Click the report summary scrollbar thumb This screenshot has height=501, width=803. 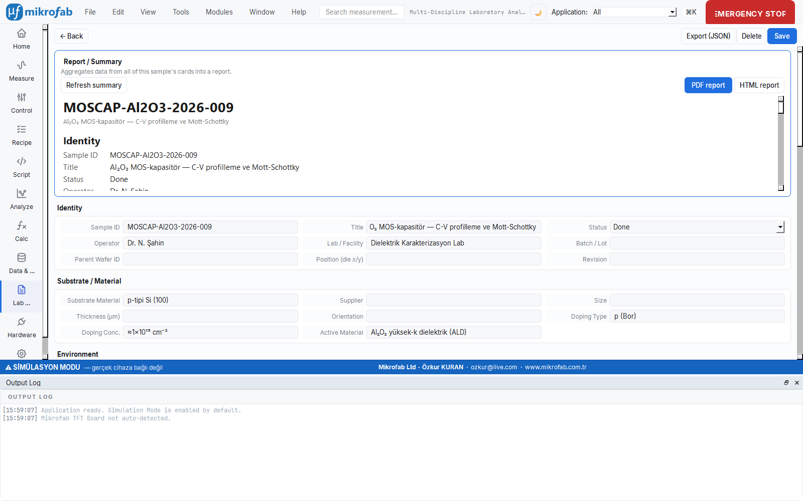(781, 108)
